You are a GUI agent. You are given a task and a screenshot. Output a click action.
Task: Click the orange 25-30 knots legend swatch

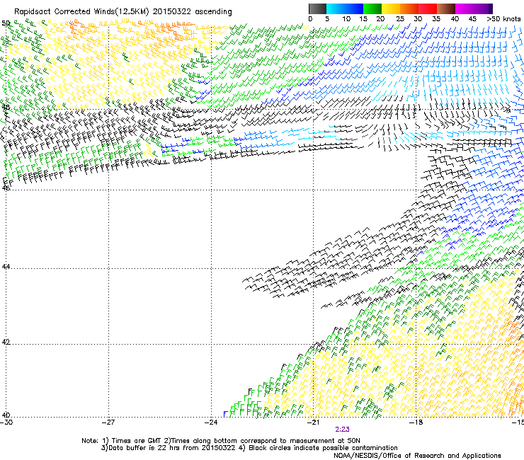[x=409, y=8]
